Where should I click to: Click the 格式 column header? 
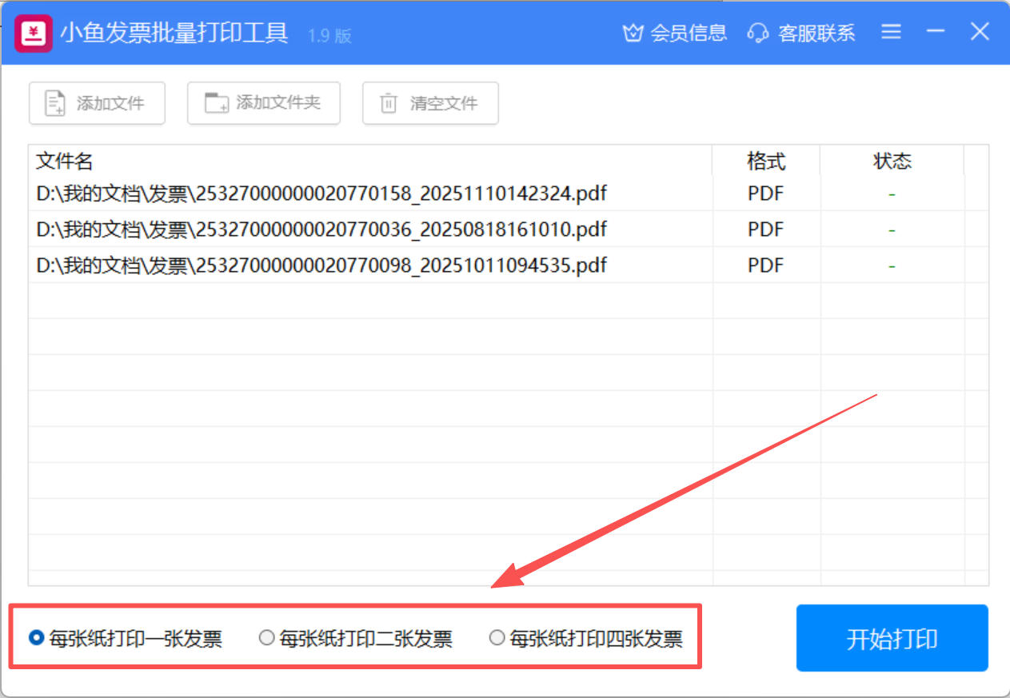pyautogui.click(x=765, y=162)
